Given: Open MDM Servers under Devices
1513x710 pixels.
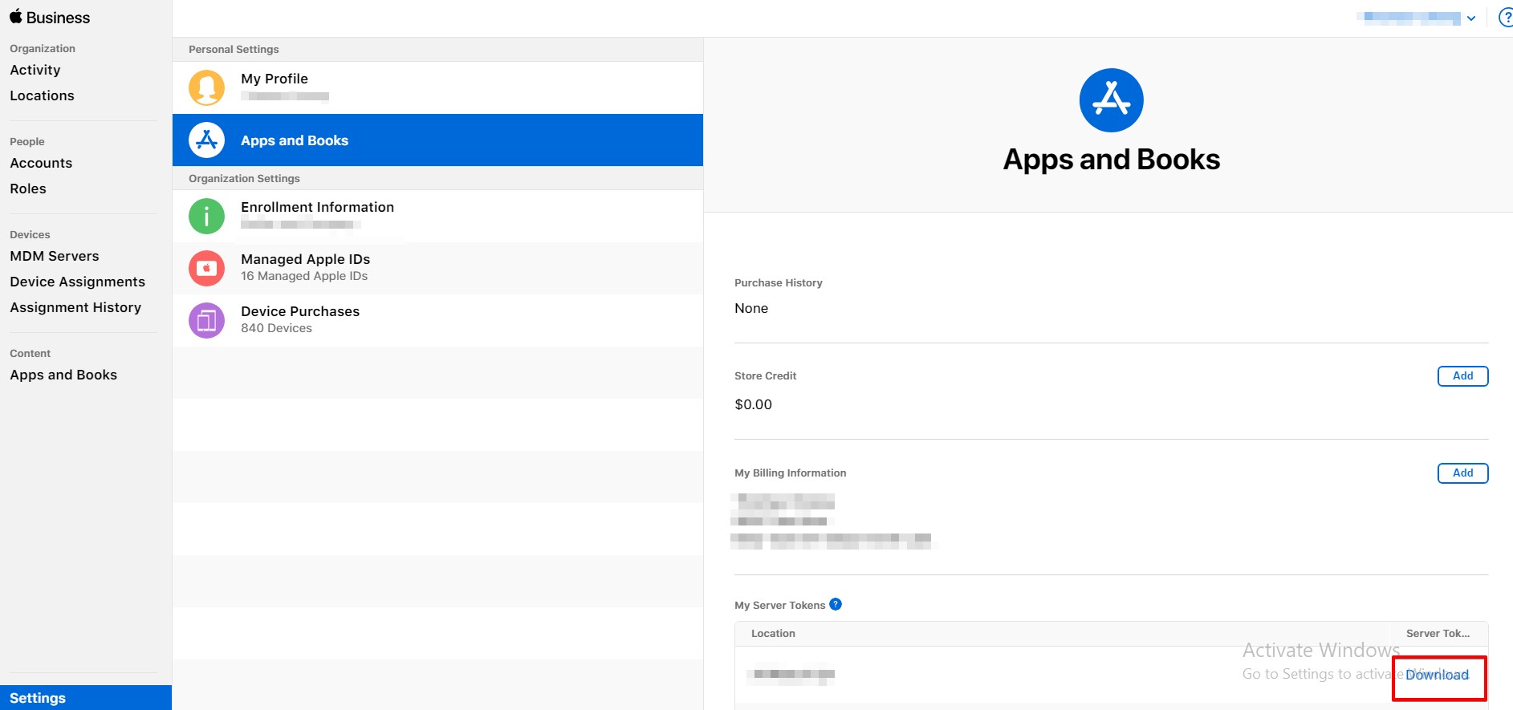Looking at the screenshot, I should click(55, 256).
